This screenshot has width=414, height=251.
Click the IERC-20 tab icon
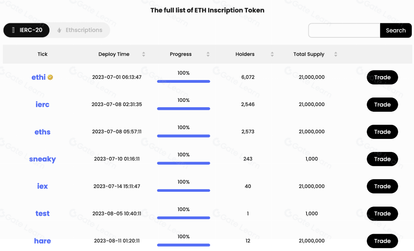[x=13, y=30]
